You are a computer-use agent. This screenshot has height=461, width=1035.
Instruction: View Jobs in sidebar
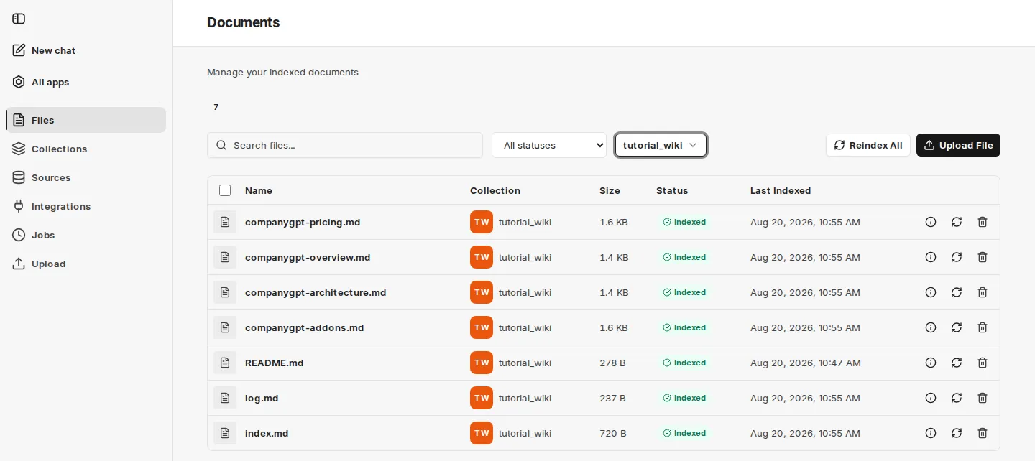(x=86, y=235)
